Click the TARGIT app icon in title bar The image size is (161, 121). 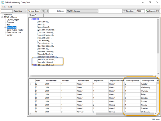point(2,2)
